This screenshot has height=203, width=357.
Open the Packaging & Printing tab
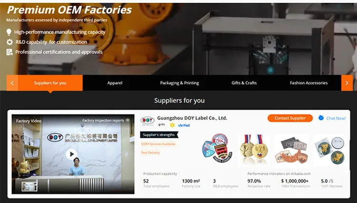tap(179, 83)
